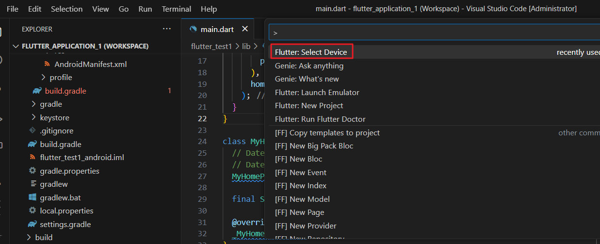Run Flutter: Run Flutter Doctor command

(x=320, y=119)
